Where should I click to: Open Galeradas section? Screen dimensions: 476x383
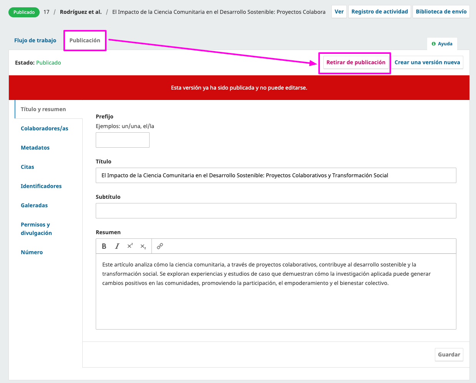point(34,205)
